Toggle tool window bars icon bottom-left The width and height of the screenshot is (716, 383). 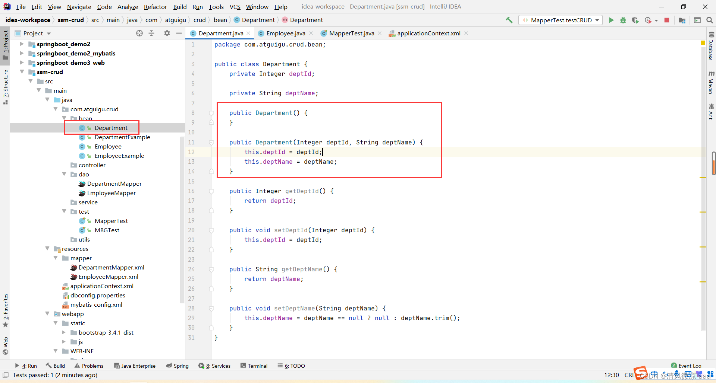(6, 375)
